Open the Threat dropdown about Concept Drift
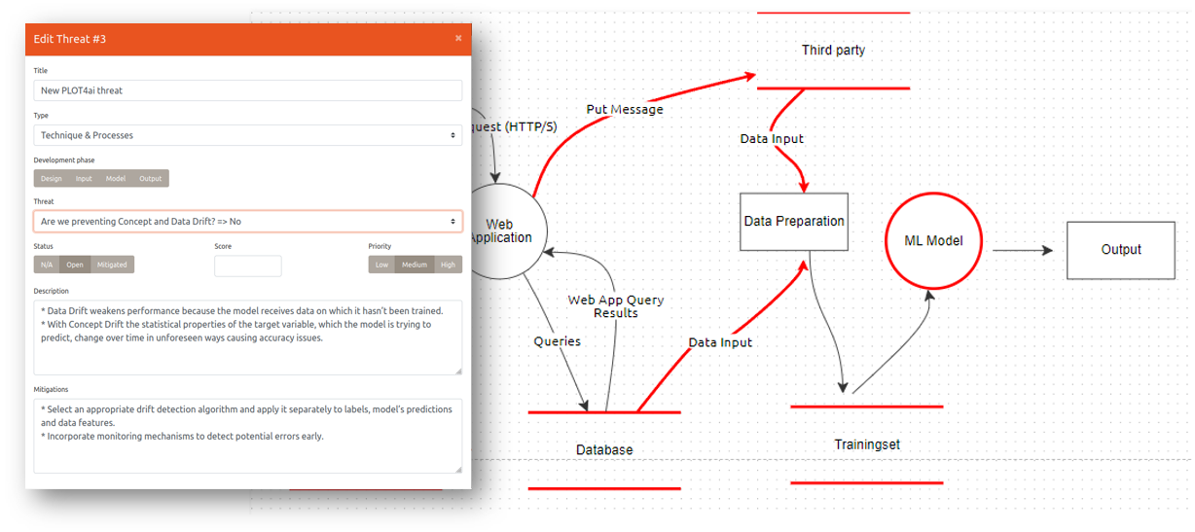1195x532 pixels. click(x=248, y=222)
